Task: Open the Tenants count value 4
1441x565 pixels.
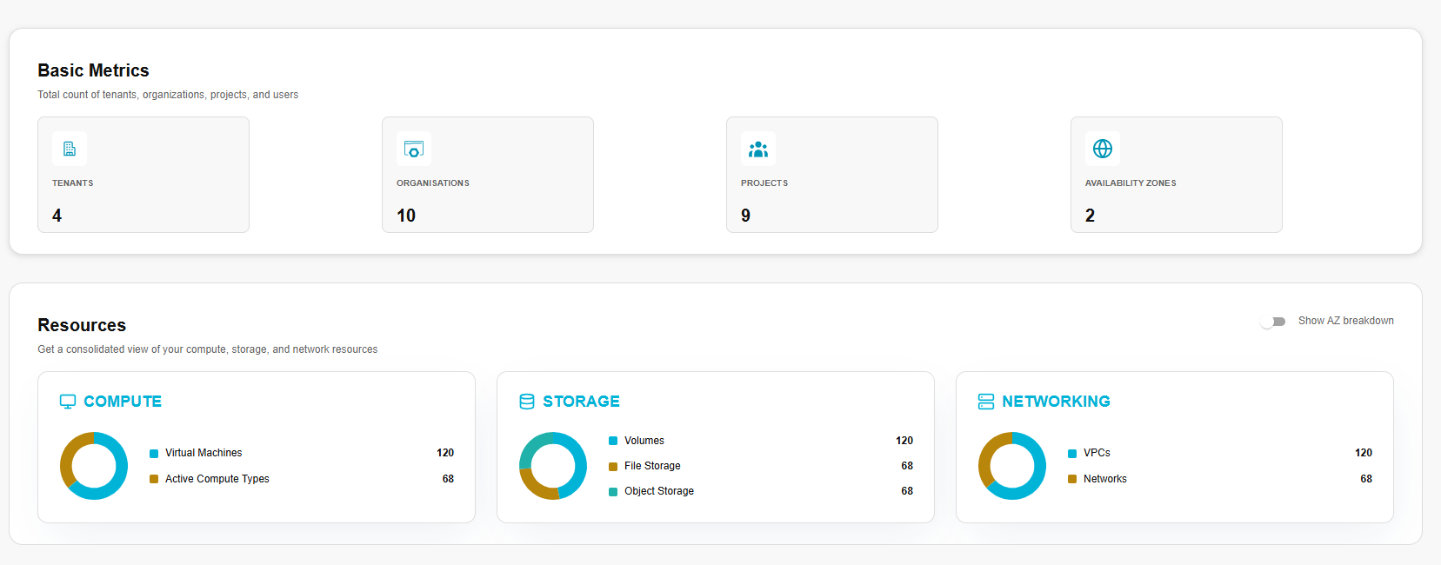Action: (x=57, y=216)
